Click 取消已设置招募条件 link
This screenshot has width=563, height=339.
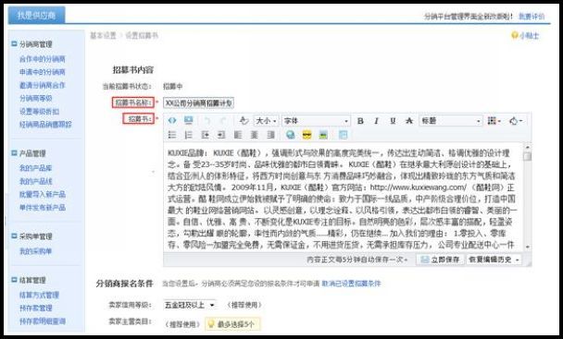pyautogui.click(x=351, y=284)
